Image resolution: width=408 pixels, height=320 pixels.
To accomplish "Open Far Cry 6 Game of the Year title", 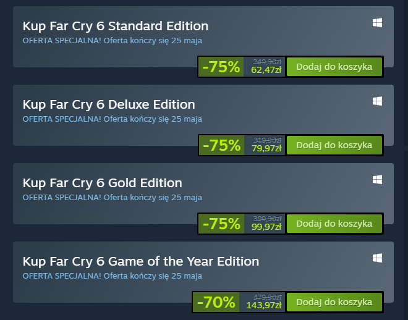I will point(141,261).
